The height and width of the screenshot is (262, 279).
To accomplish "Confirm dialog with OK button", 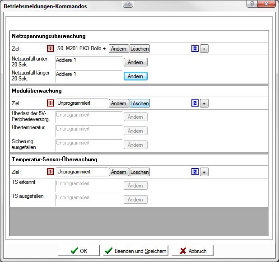I will click(x=79, y=251).
